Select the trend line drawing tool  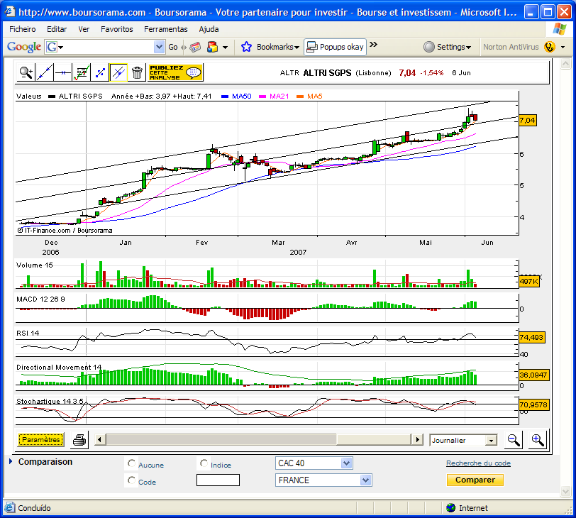coord(45,72)
